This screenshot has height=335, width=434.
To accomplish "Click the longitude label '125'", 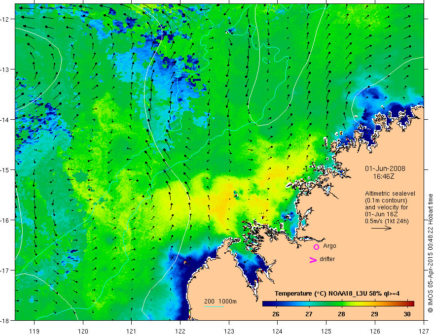I will point(326,331).
